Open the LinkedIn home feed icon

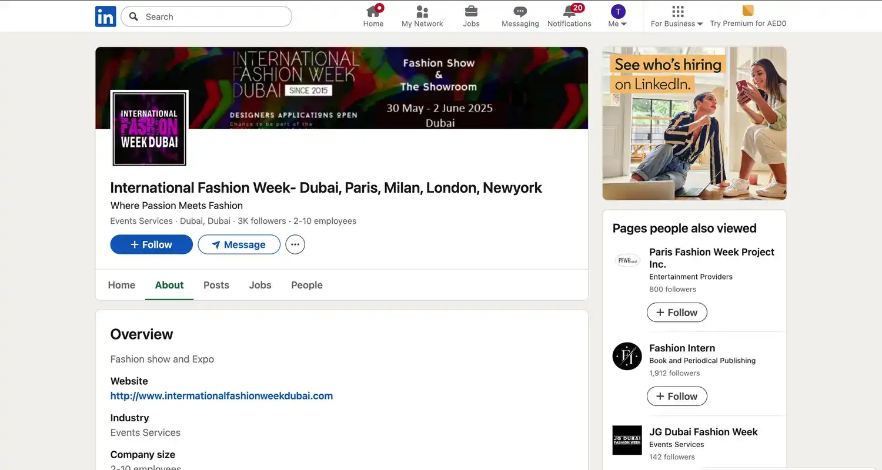click(373, 12)
